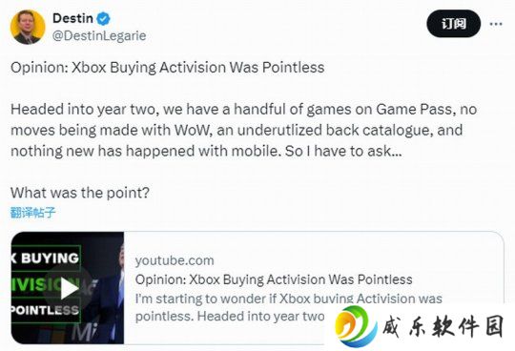The width and height of the screenshot is (515, 351).
Task: Click the colorful swirl watermark logo
Action: [356, 326]
